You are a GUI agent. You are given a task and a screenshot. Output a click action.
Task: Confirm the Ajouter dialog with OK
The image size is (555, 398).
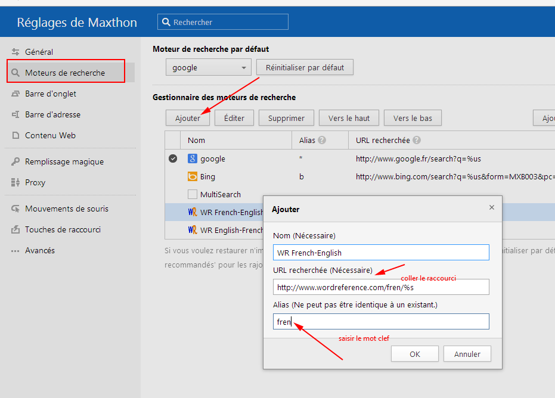point(414,354)
